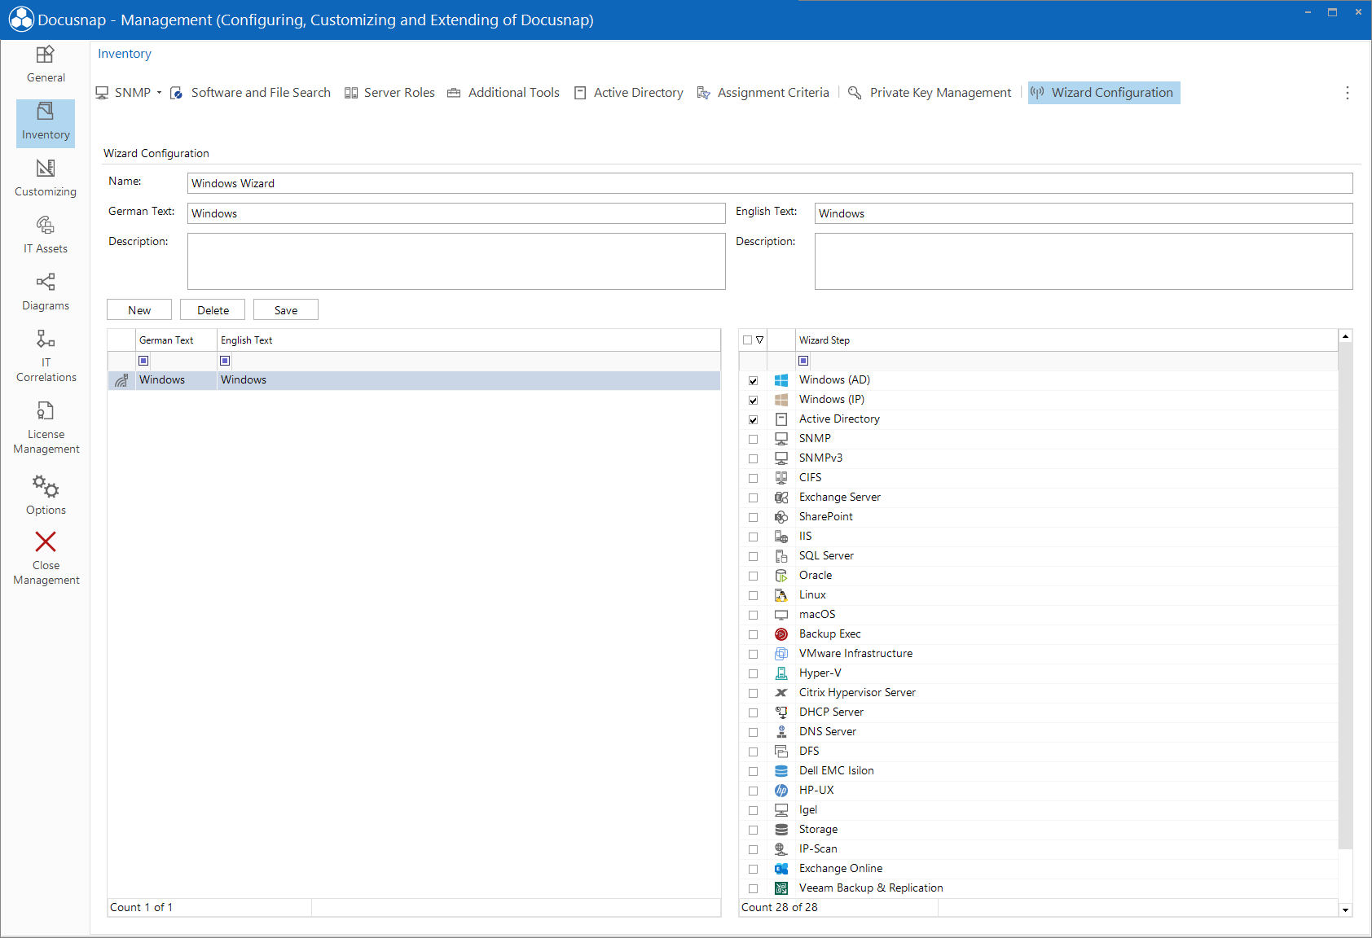Open the IT Assets section
Screen dimensions: 1372x938
coord(46,235)
